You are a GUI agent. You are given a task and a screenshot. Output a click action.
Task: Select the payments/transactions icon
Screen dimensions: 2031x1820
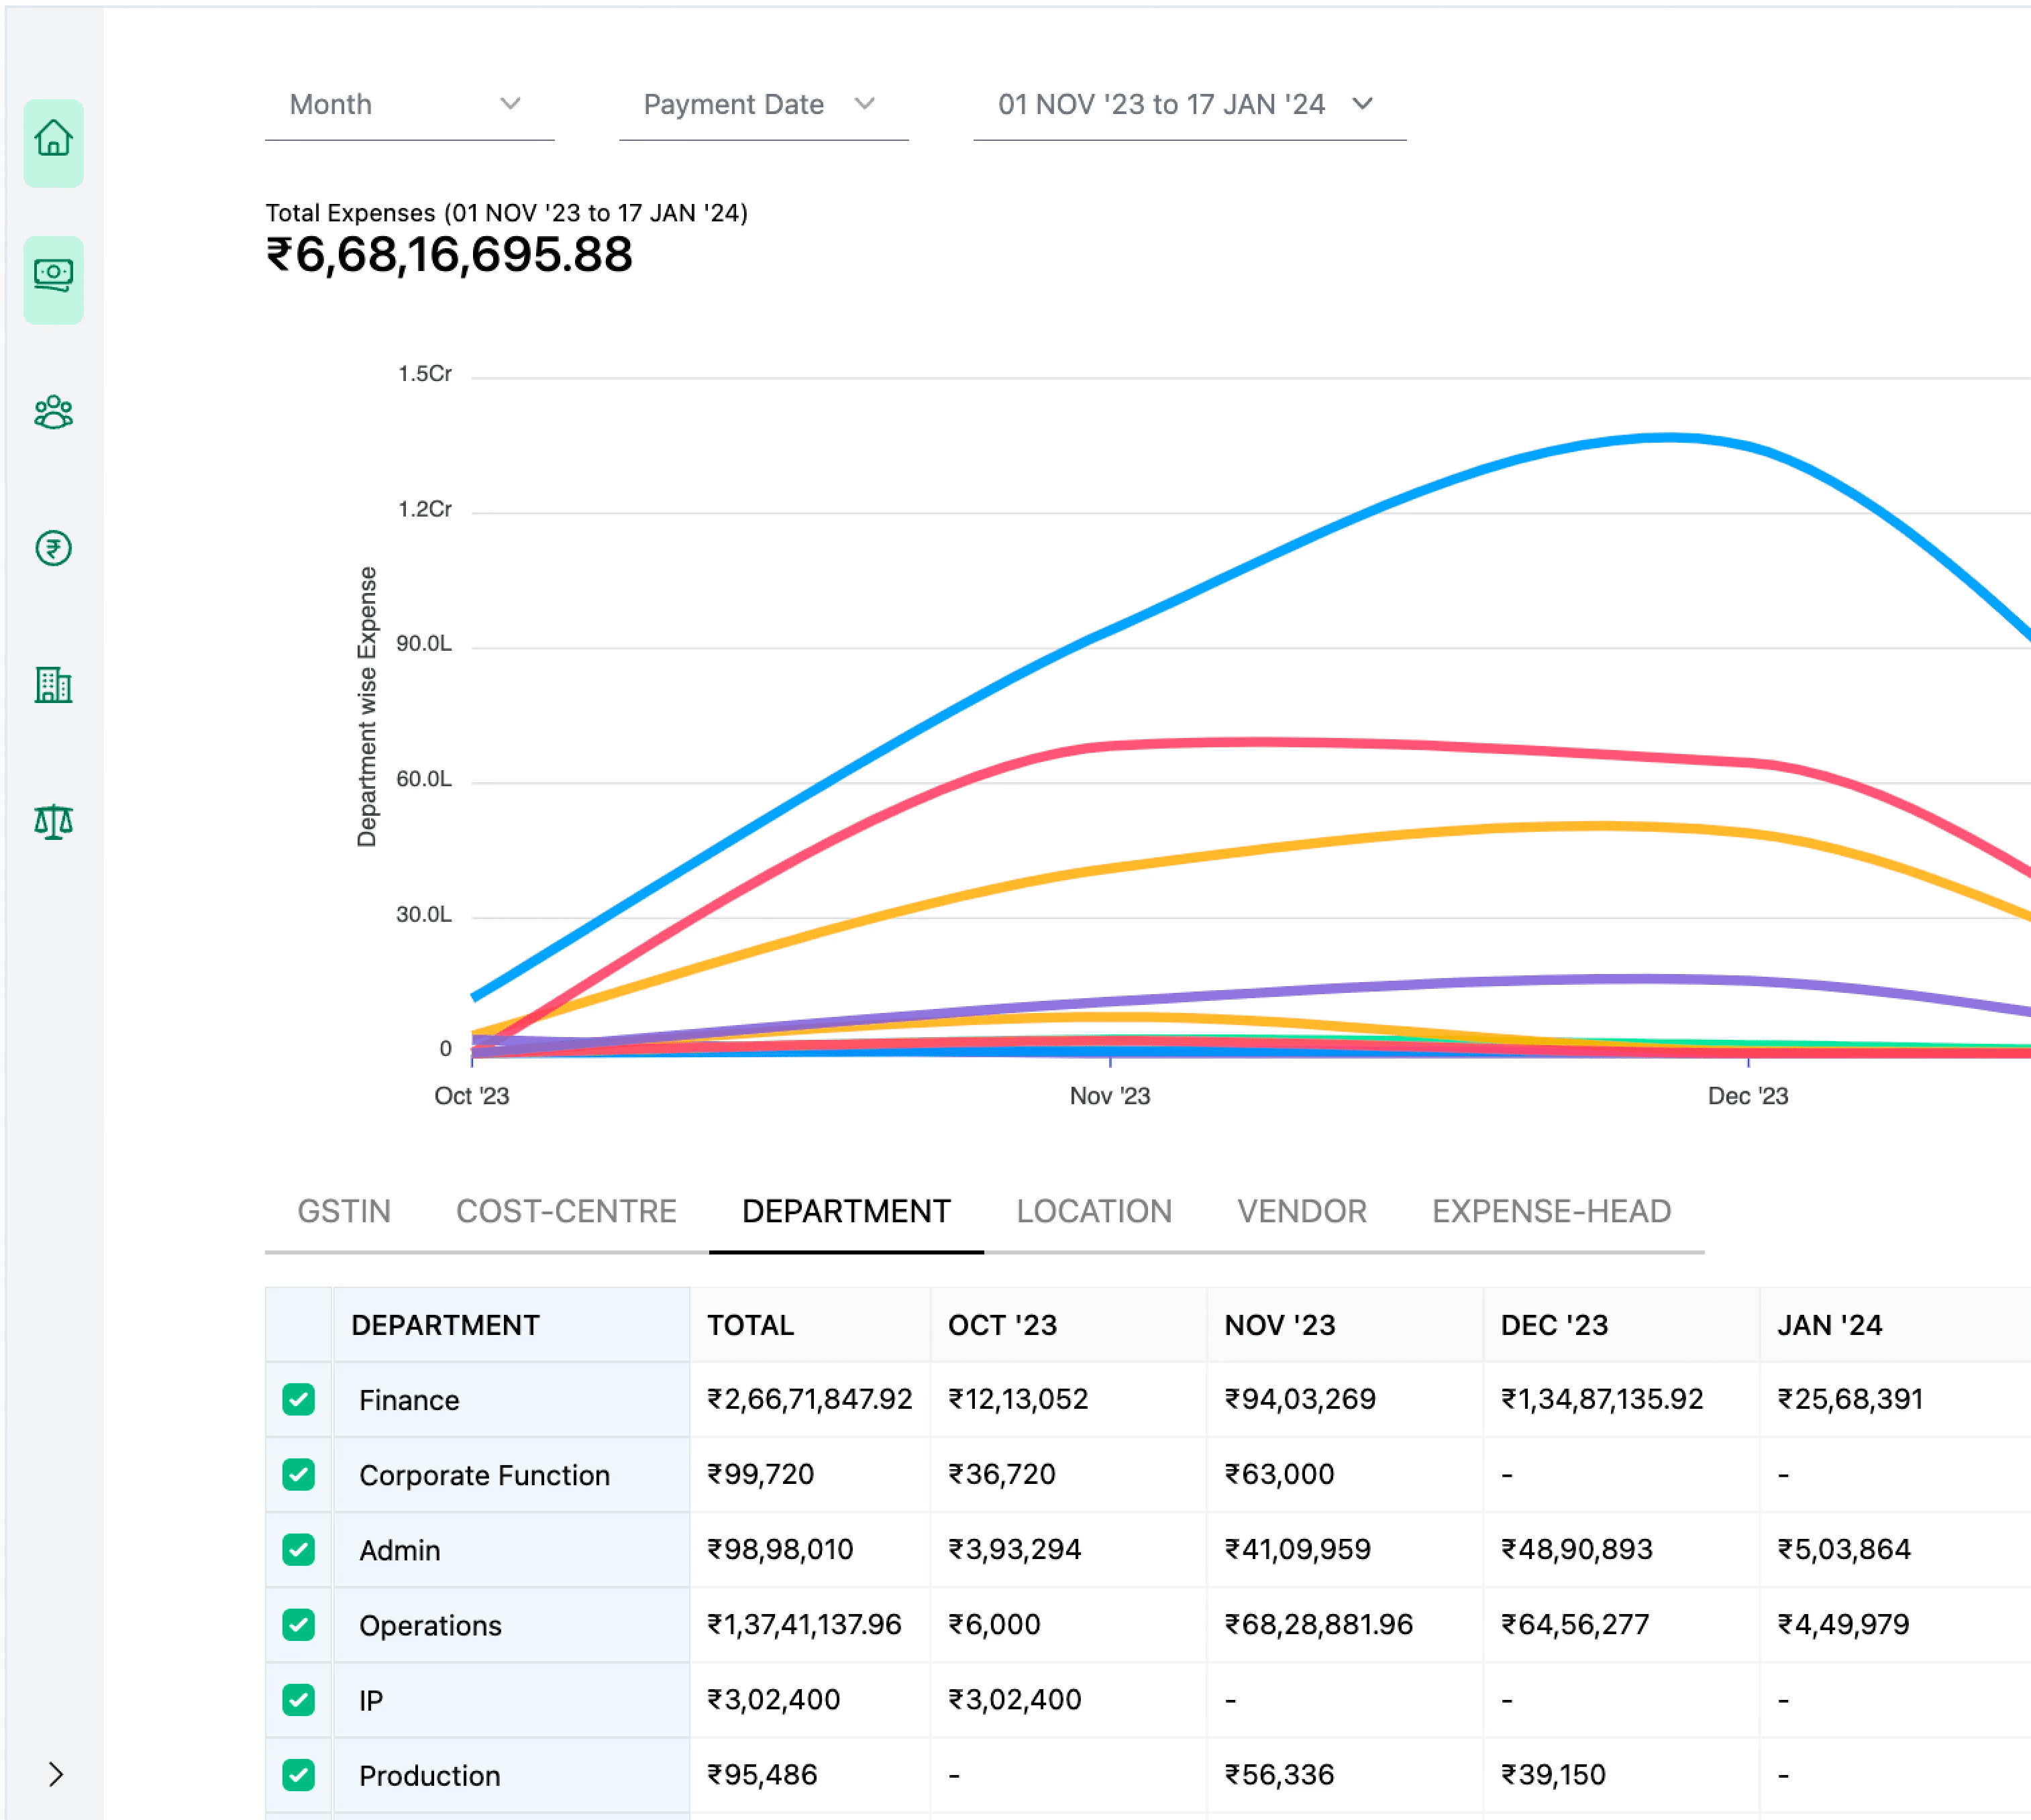click(53, 272)
